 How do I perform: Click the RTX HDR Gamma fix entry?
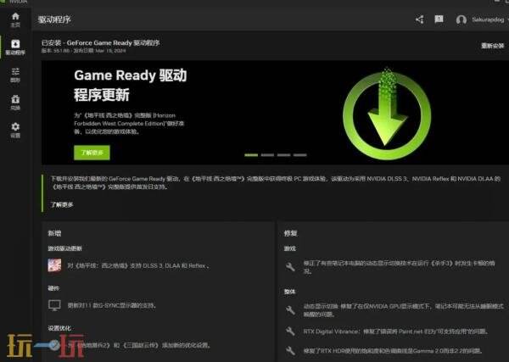pos(393,351)
